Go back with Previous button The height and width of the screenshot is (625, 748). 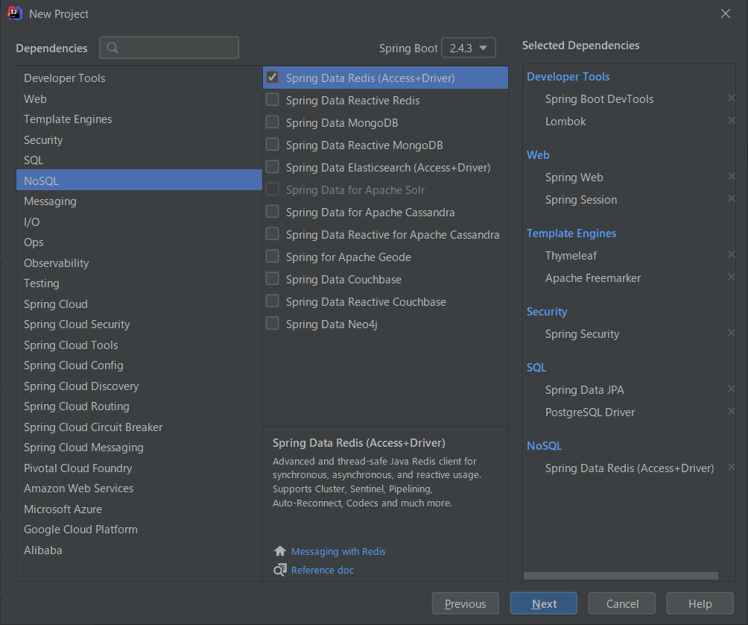tap(465, 603)
